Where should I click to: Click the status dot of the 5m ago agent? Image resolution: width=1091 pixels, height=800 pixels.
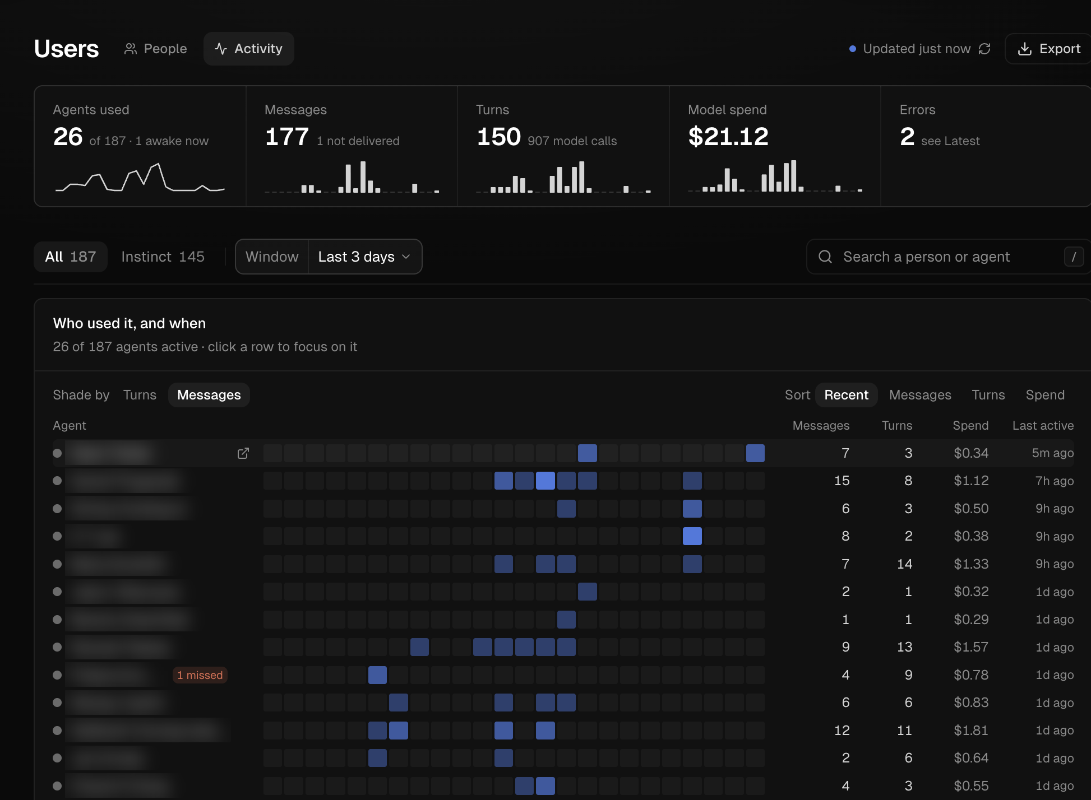tap(57, 453)
